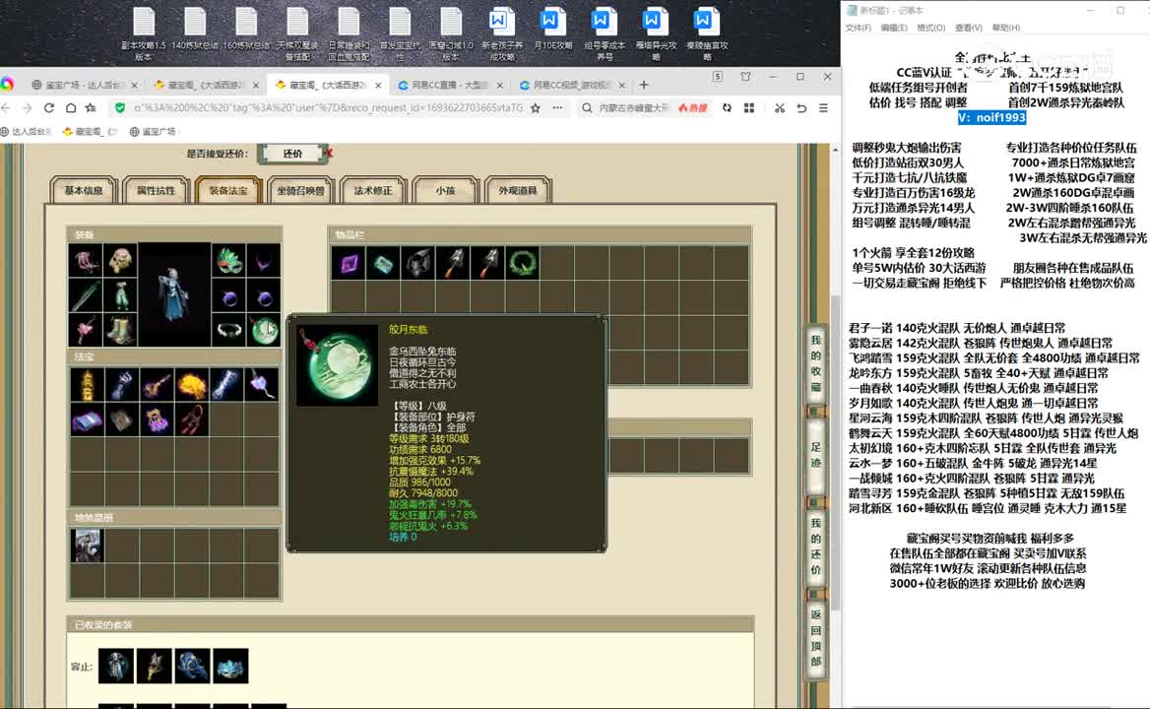Switch to the 法术修正 tab

tap(372, 191)
